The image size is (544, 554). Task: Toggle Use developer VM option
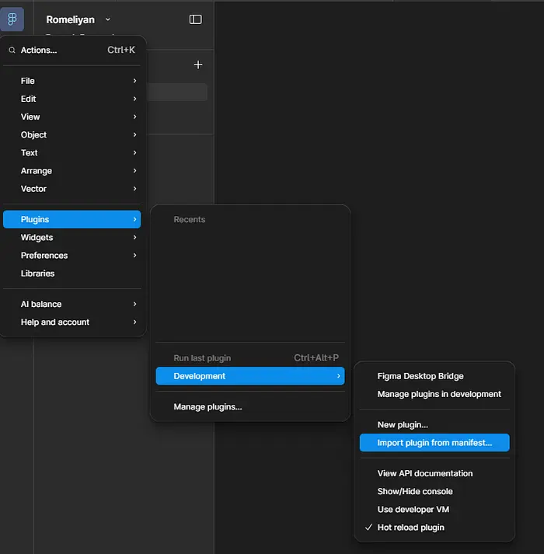coord(413,510)
